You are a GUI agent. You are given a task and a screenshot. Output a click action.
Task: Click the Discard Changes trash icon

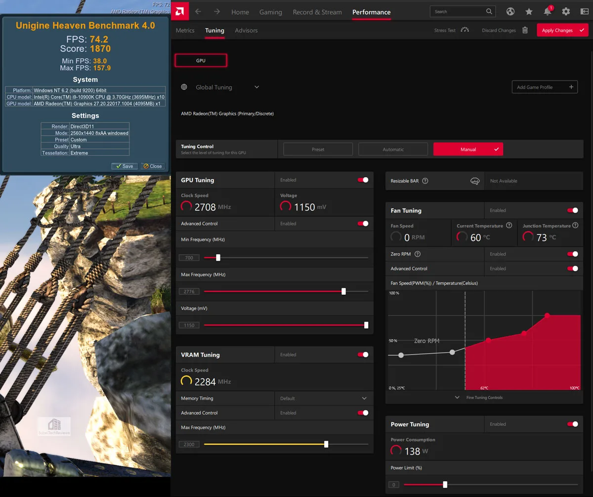pos(525,30)
